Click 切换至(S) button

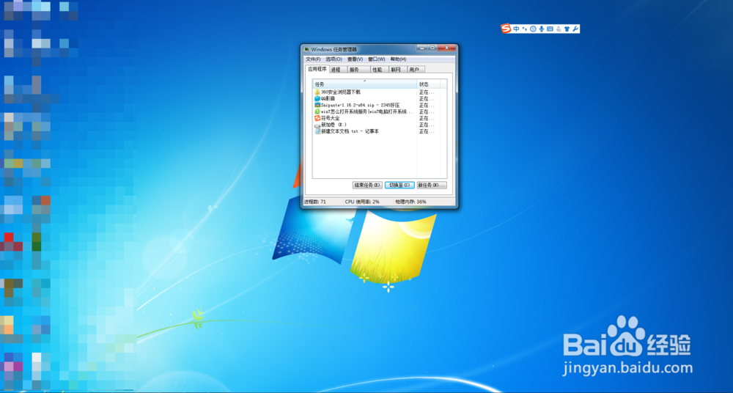399,186
